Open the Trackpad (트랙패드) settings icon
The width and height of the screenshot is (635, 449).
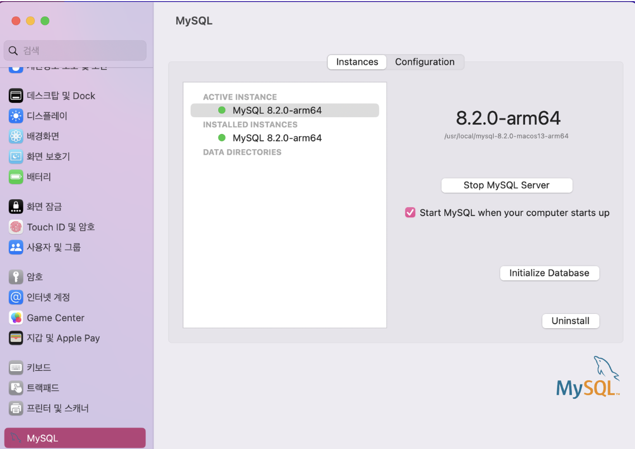tap(16, 388)
